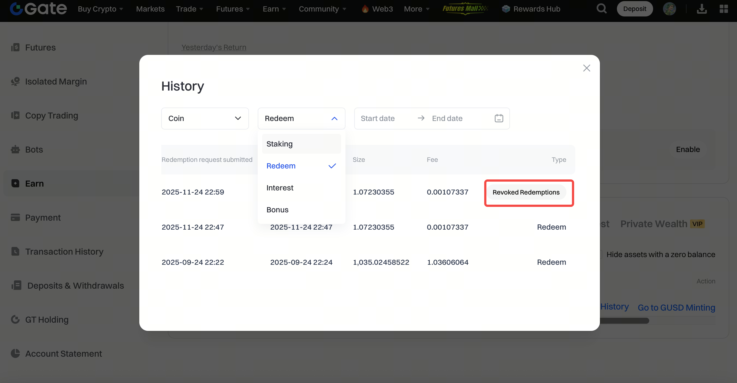Image resolution: width=737 pixels, height=383 pixels.
Task: Open the apps grid icon
Action: tap(724, 9)
